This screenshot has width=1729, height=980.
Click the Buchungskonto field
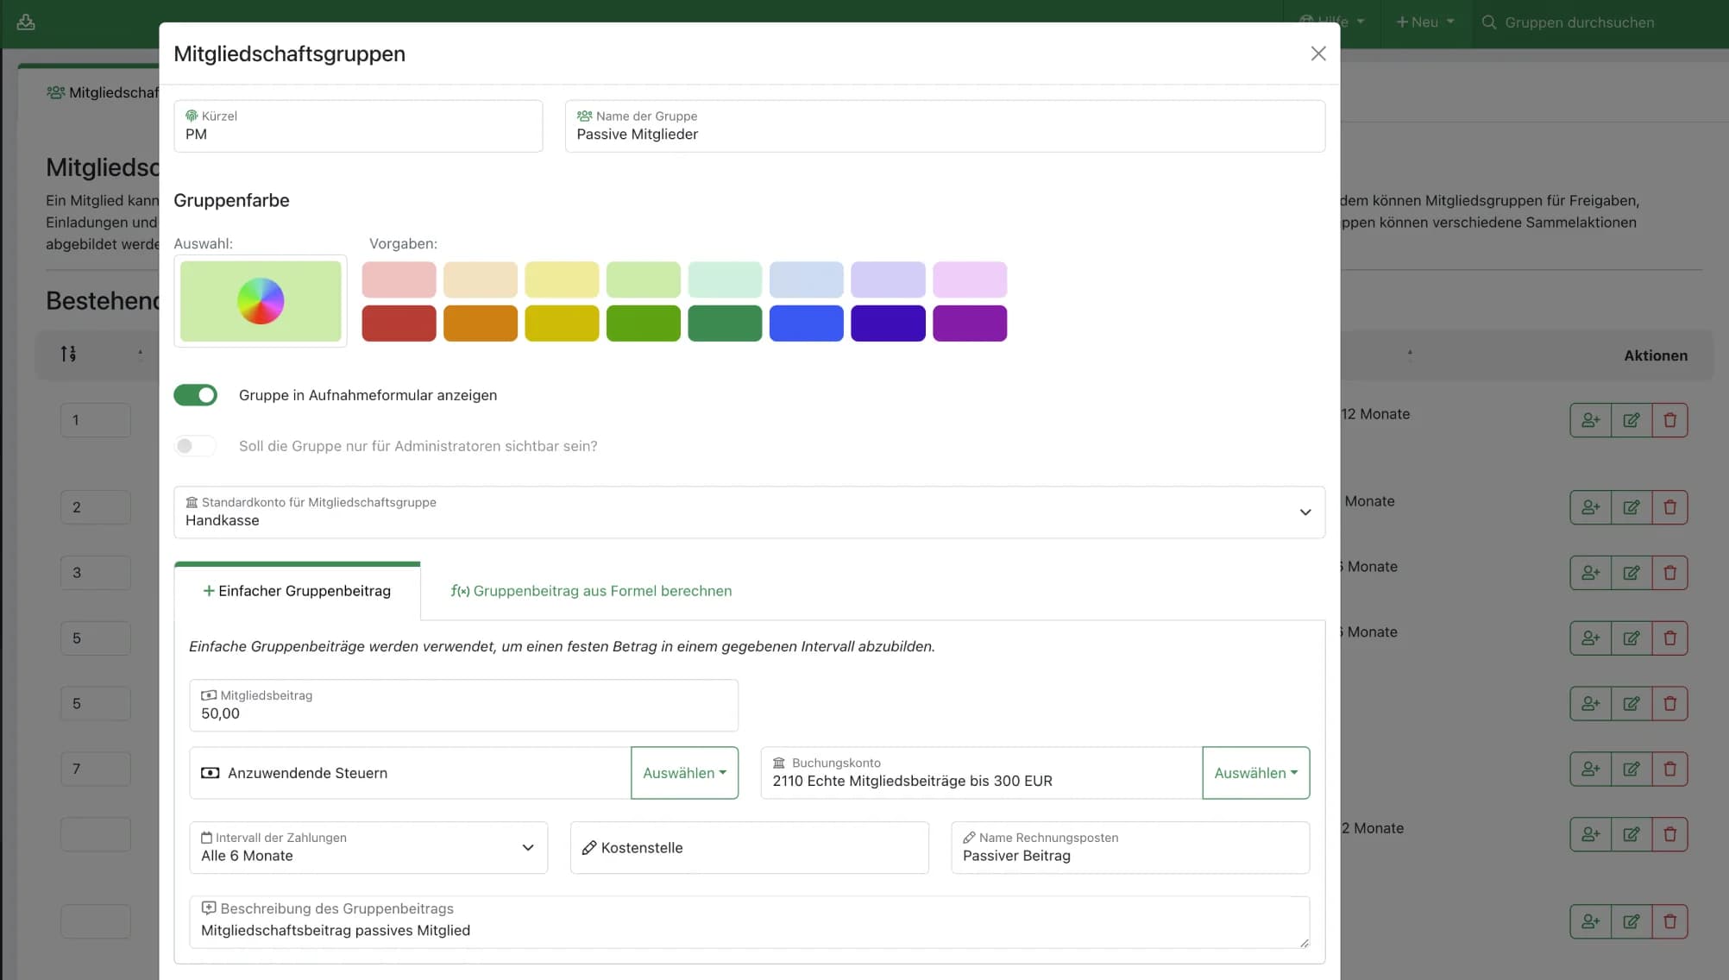[x=981, y=773]
